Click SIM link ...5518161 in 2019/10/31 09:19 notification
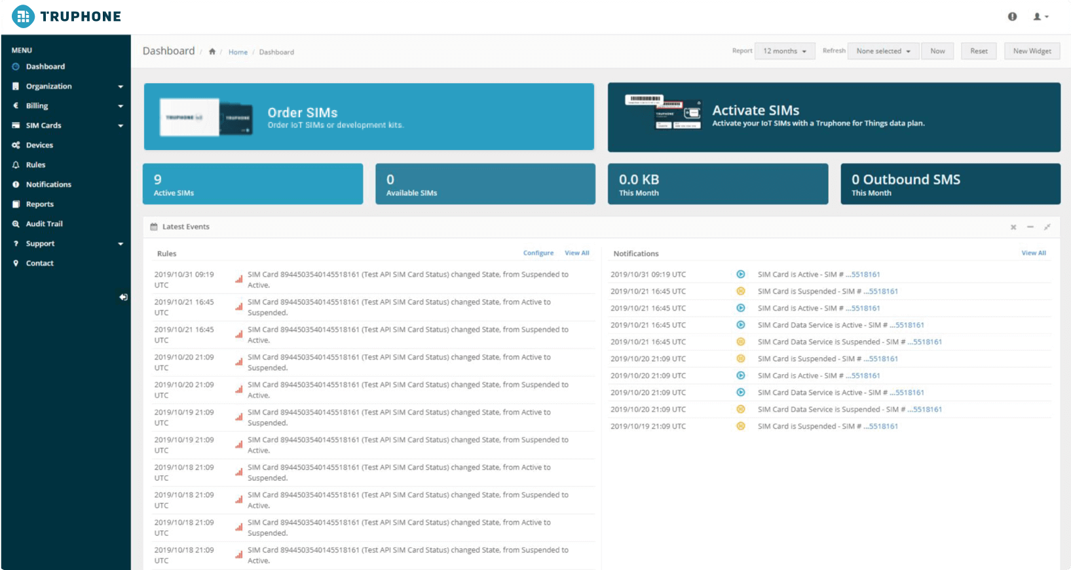The width and height of the screenshot is (1071, 570). pyautogui.click(x=863, y=275)
